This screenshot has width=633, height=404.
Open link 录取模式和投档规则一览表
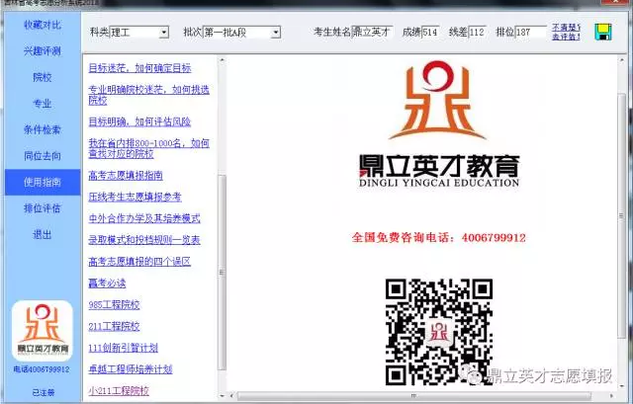click(144, 240)
